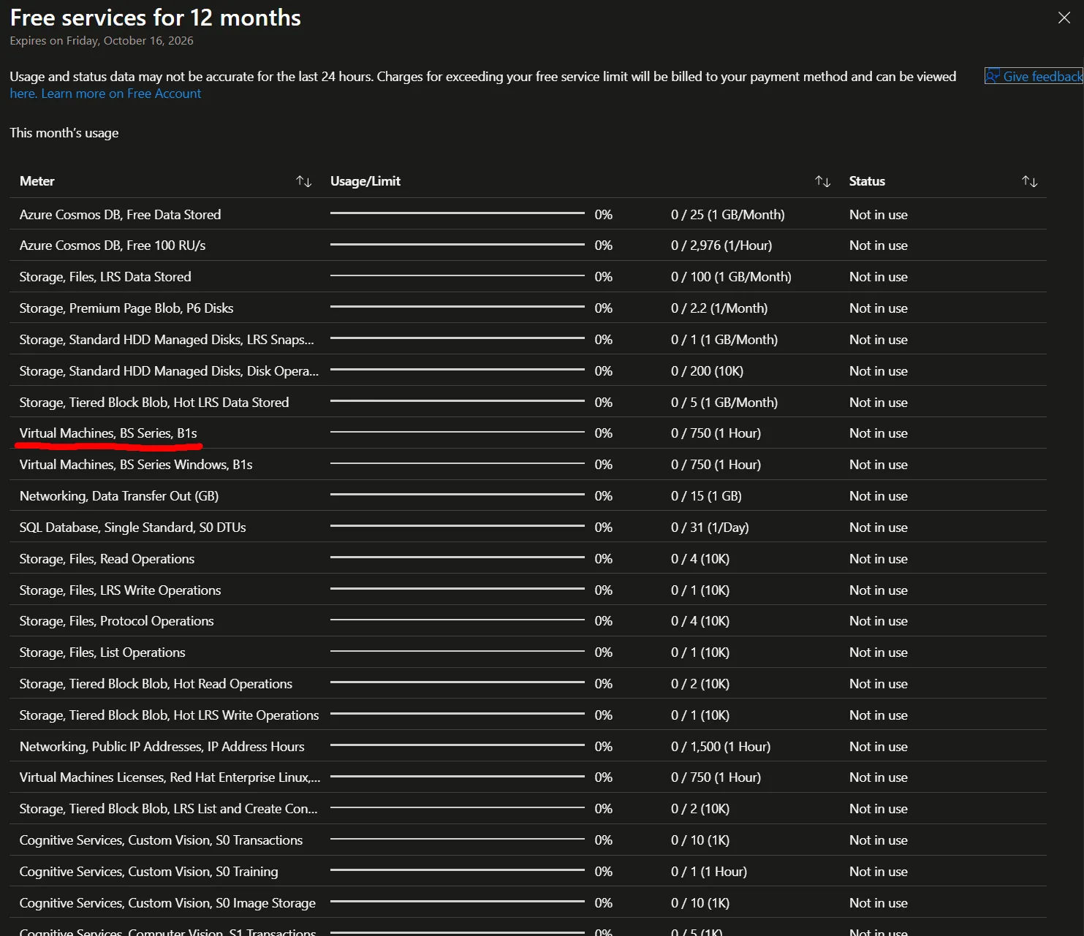The image size is (1084, 936).
Task: Close the Free services panel
Action: point(1064,18)
